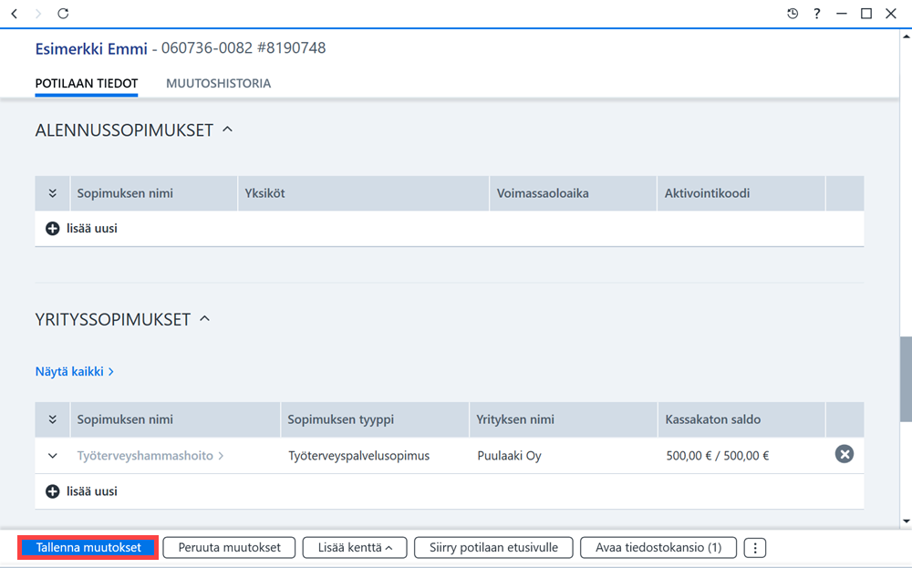The image size is (912, 568).
Task: Click the Näytä kaikki link
Action: tap(75, 371)
